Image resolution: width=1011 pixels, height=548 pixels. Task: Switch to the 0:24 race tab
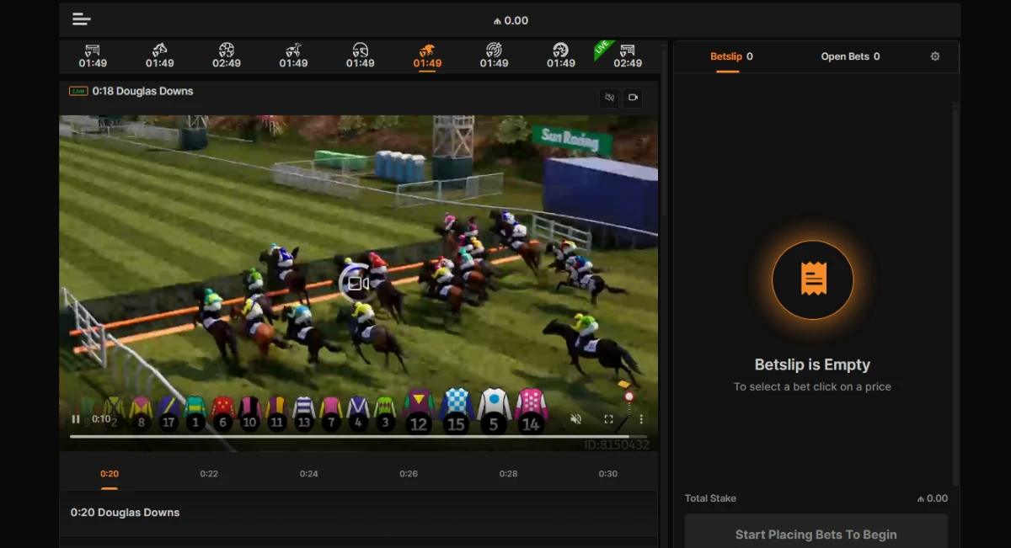309,474
